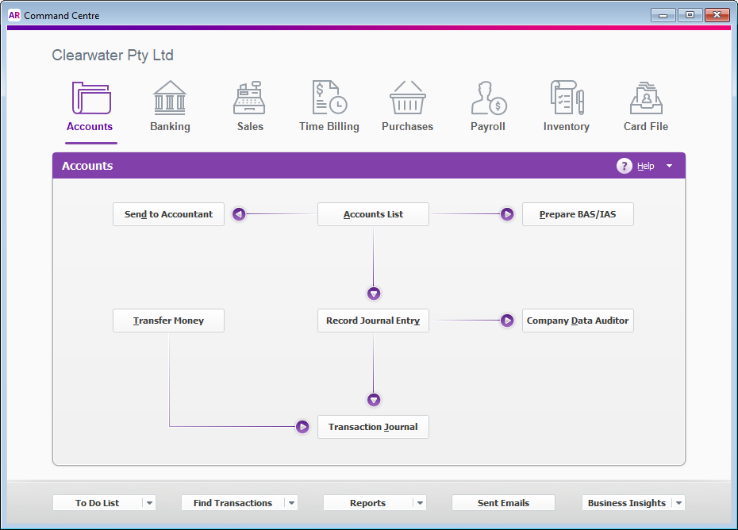Select the Purchases basket icon
This screenshot has width=738, height=530.
click(x=408, y=98)
